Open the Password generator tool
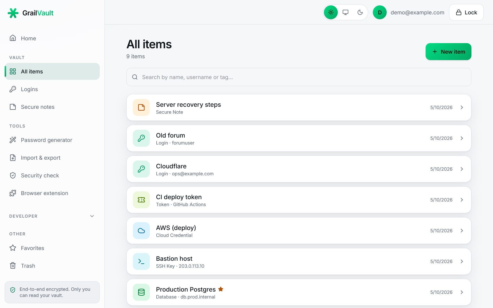Image resolution: width=493 pixels, height=308 pixels. [52, 140]
